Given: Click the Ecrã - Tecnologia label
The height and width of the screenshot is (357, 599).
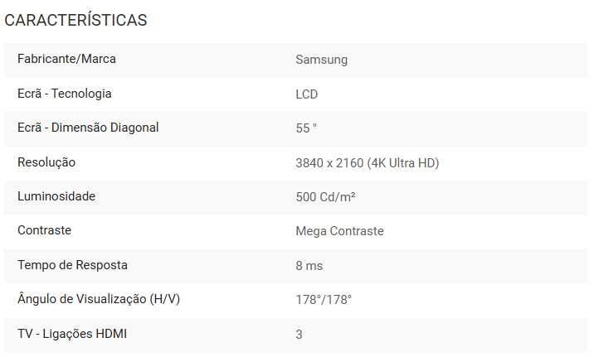Looking at the screenshot, I should click(64, 94).
